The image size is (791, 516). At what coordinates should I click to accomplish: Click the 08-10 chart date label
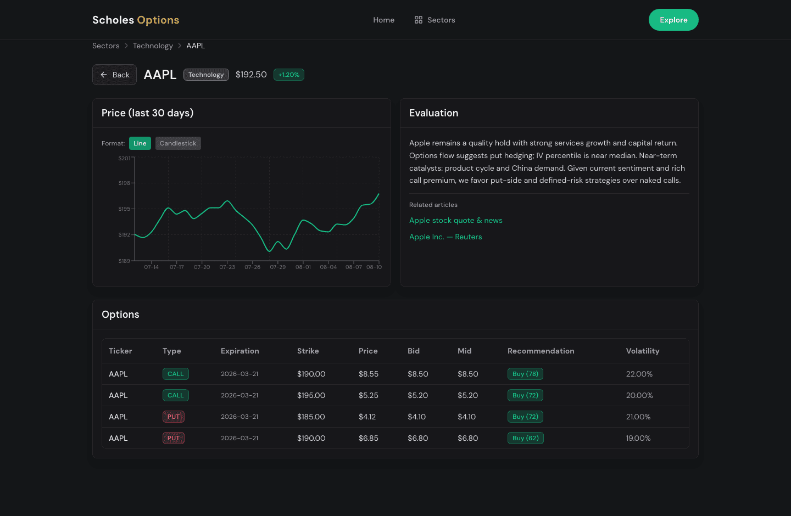point(374,267)
